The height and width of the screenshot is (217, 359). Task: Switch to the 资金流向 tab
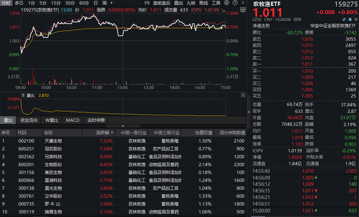[29, 120]
